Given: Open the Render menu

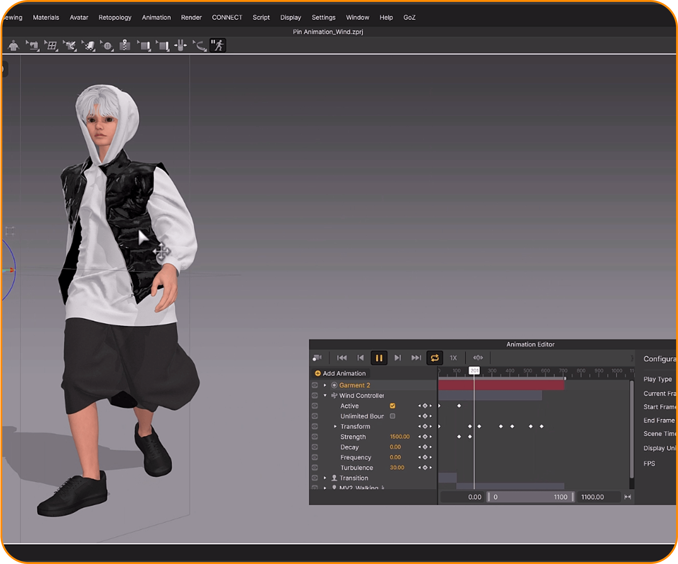Looking at the screenshot, I should 191,17.
